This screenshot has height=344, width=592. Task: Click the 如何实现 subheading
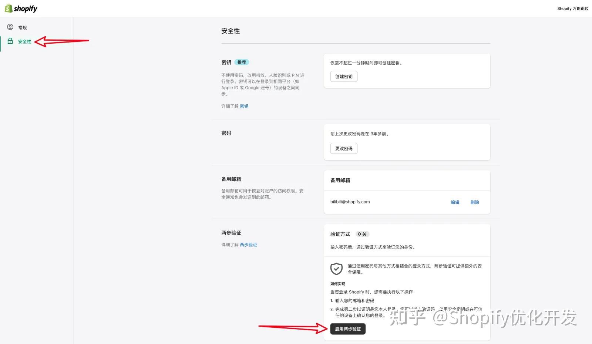click(337, 284)
